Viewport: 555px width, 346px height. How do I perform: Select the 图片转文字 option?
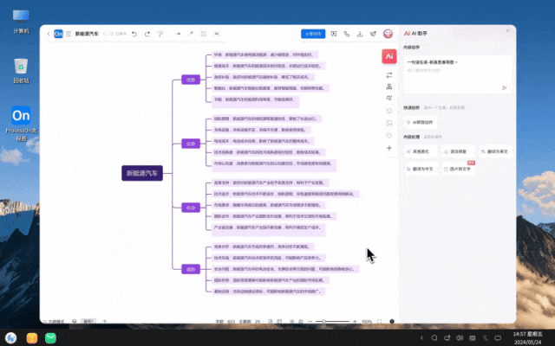(460, 167)
